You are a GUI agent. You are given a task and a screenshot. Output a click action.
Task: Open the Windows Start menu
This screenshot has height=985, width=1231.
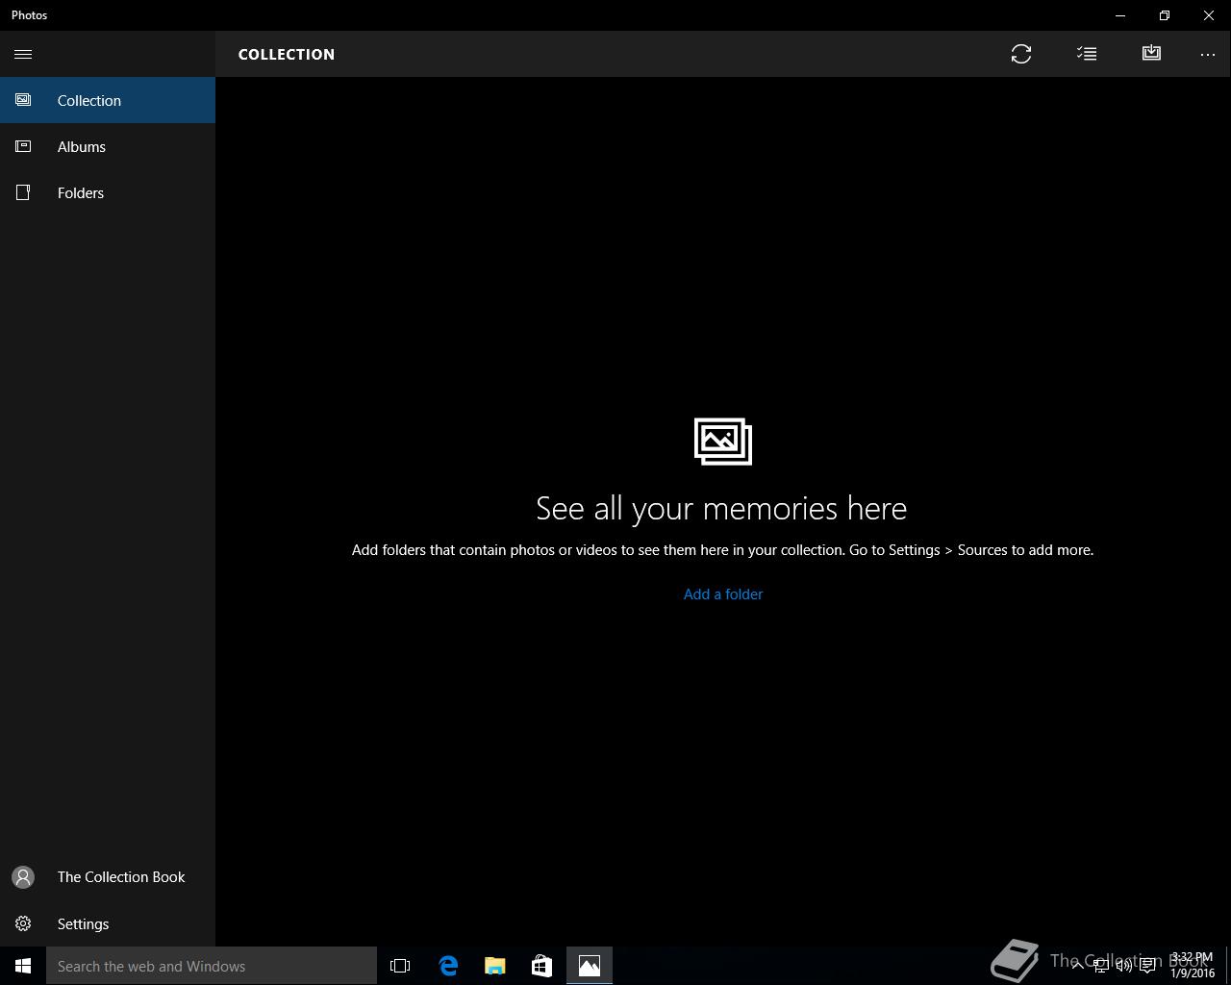(x=23, y=966)
